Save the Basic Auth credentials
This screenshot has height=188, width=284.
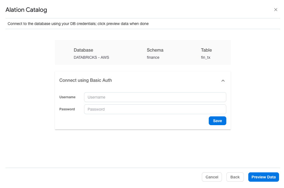coord(217,121)
